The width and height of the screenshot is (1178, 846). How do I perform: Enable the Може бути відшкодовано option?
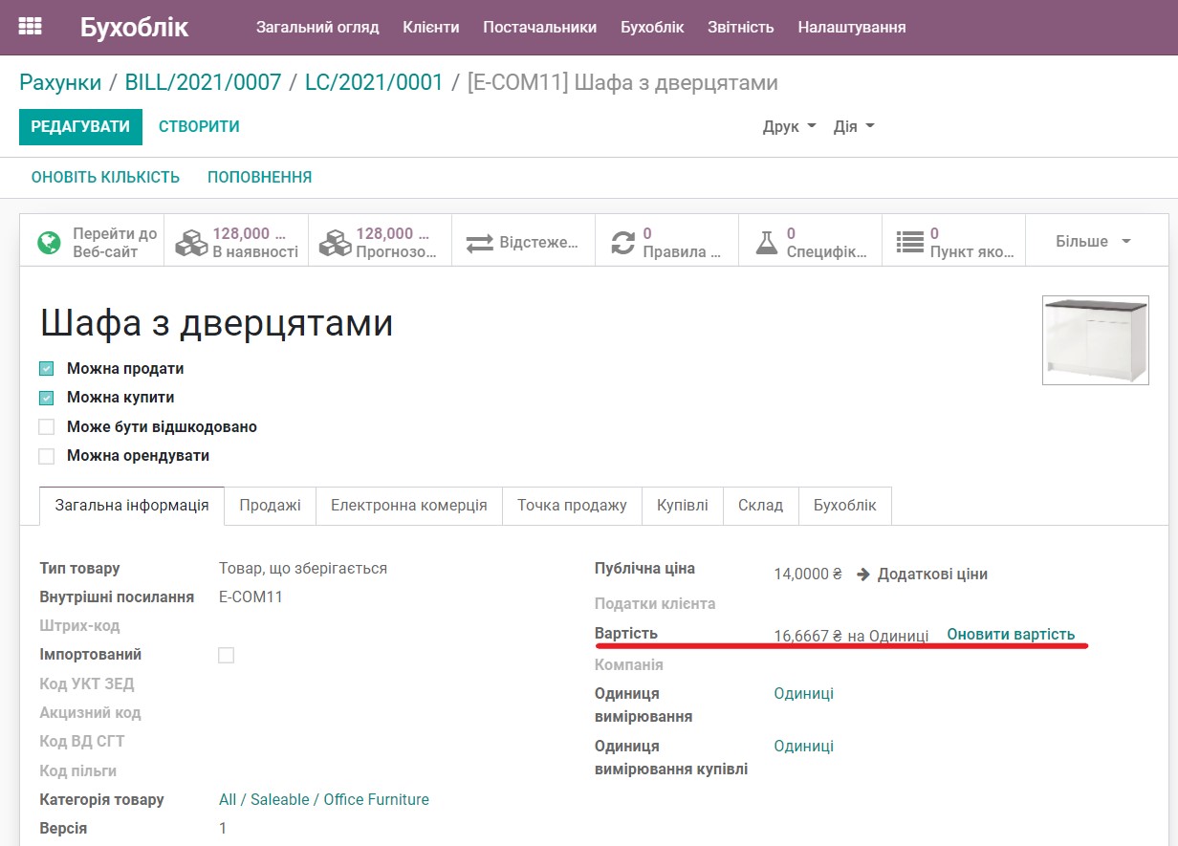(x=47, y=426)
